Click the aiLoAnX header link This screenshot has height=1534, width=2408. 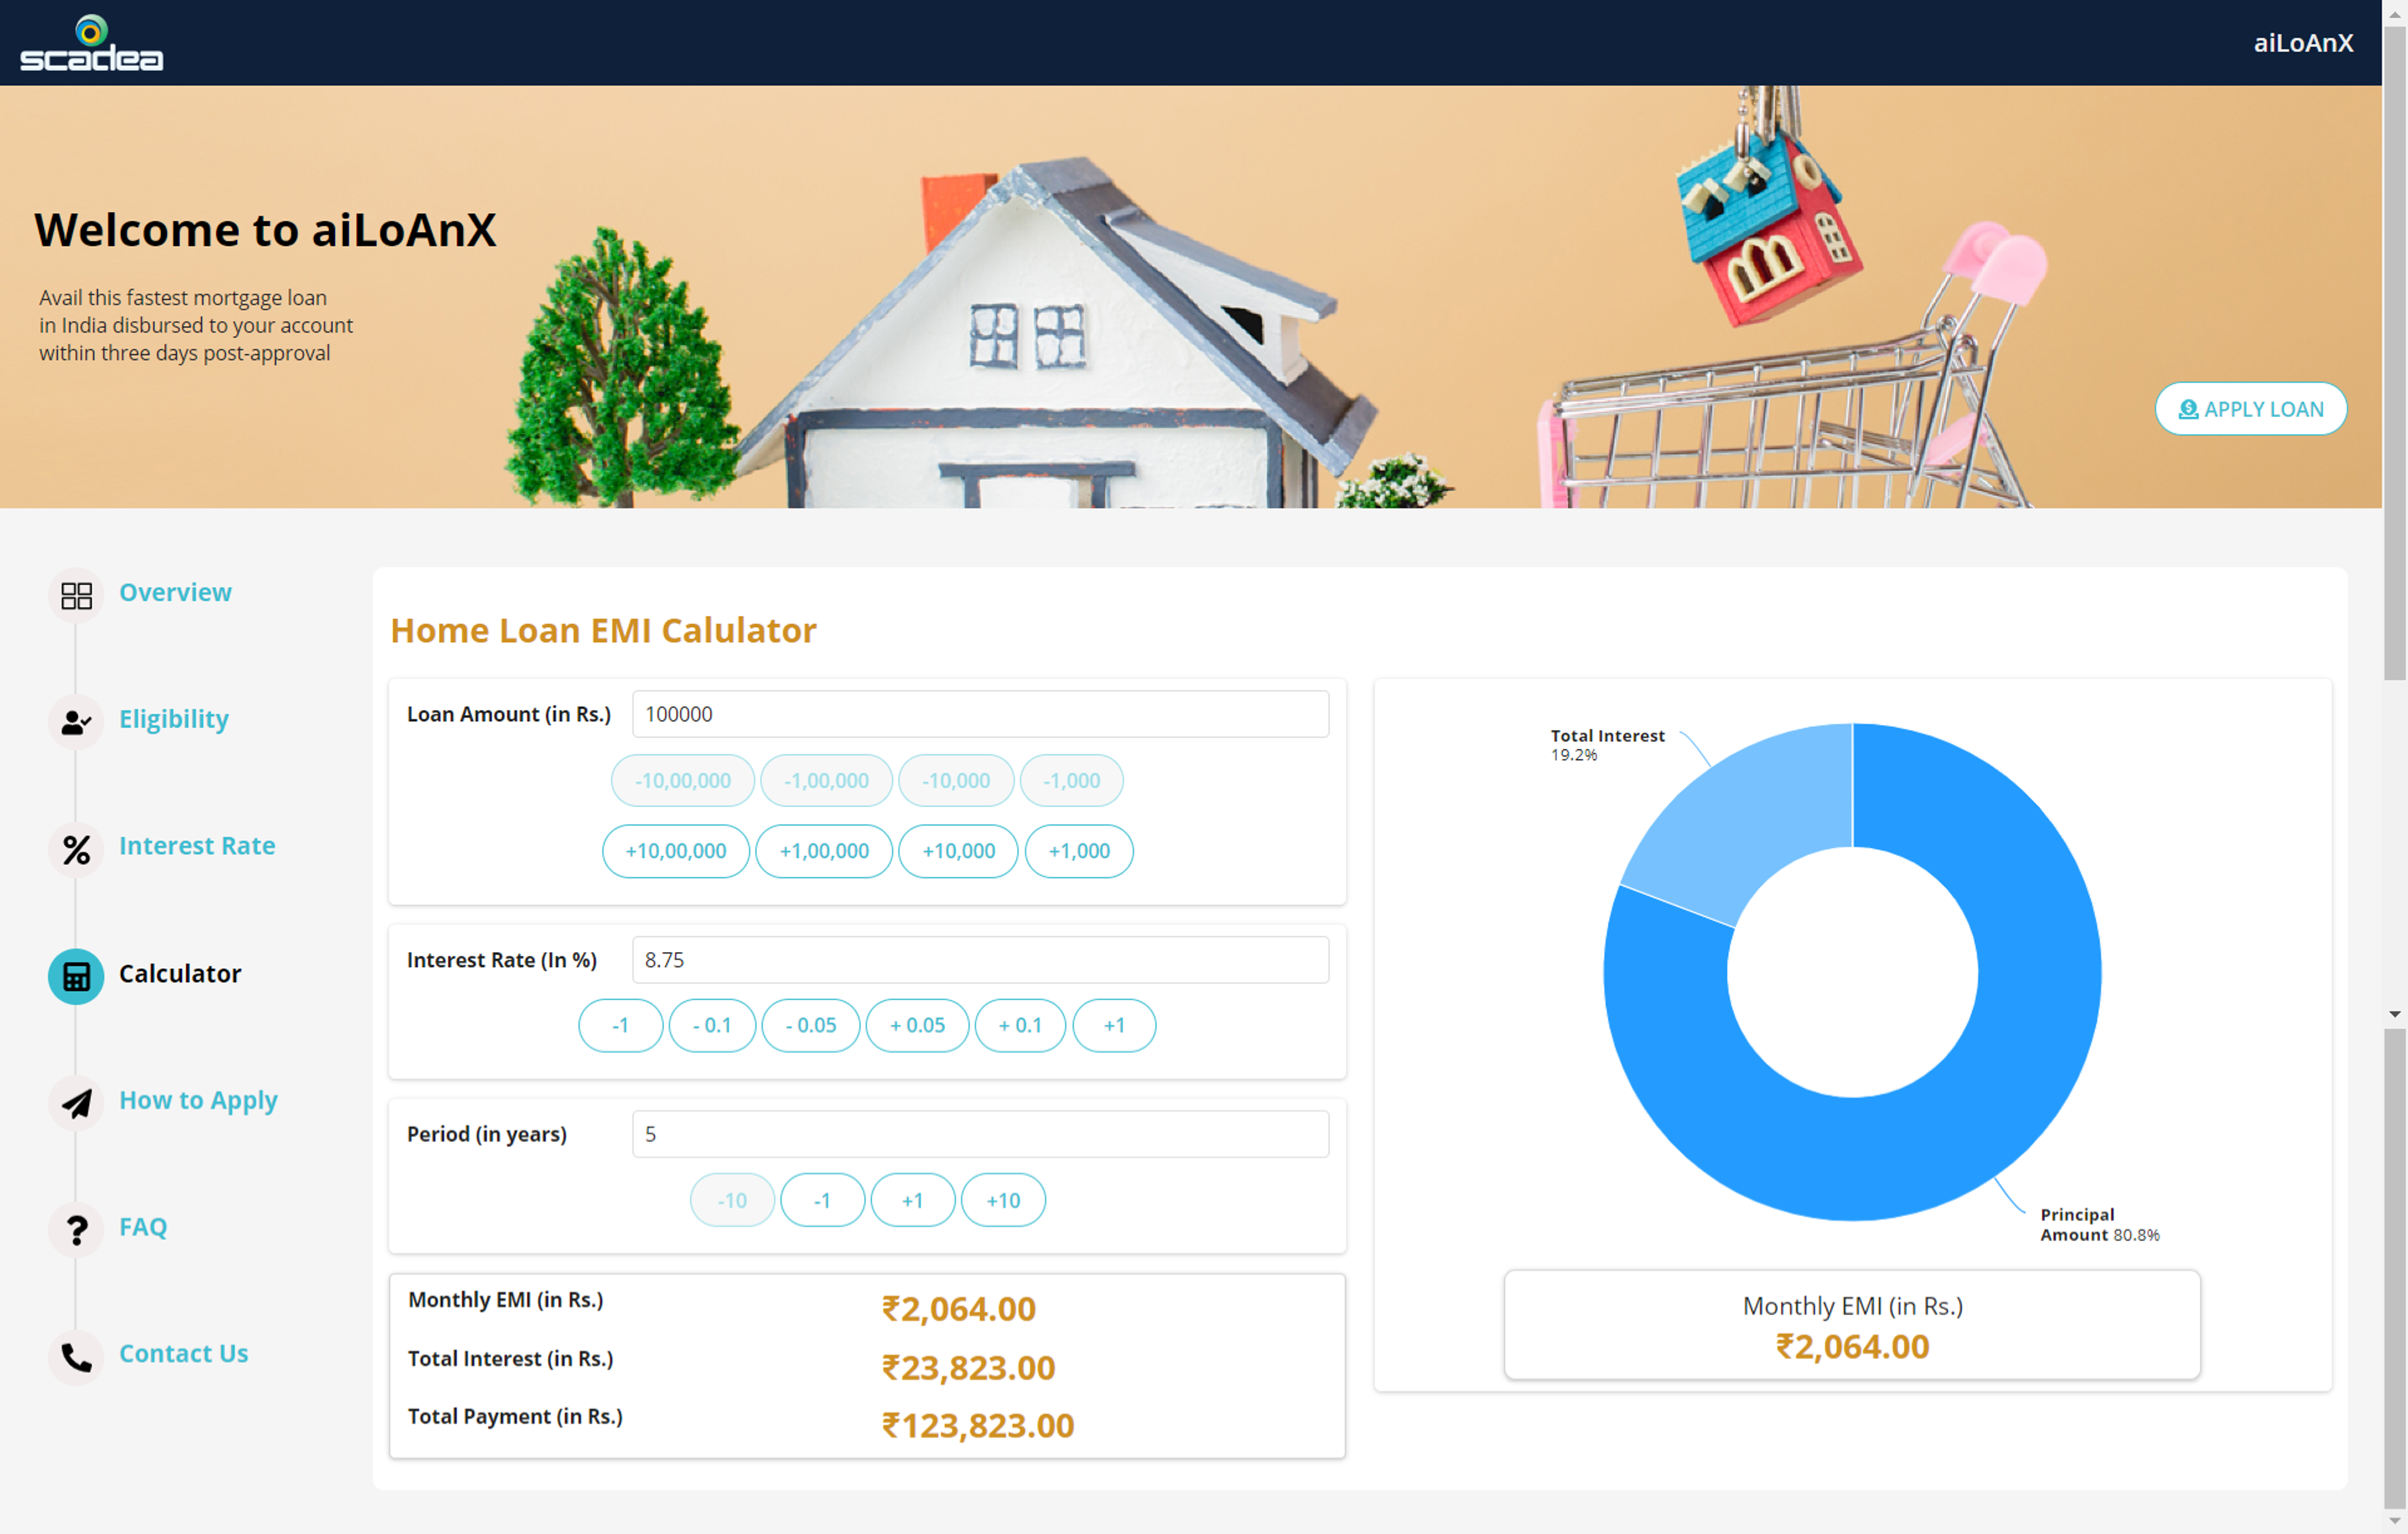pyautogui.click(x=2303, y=43)
